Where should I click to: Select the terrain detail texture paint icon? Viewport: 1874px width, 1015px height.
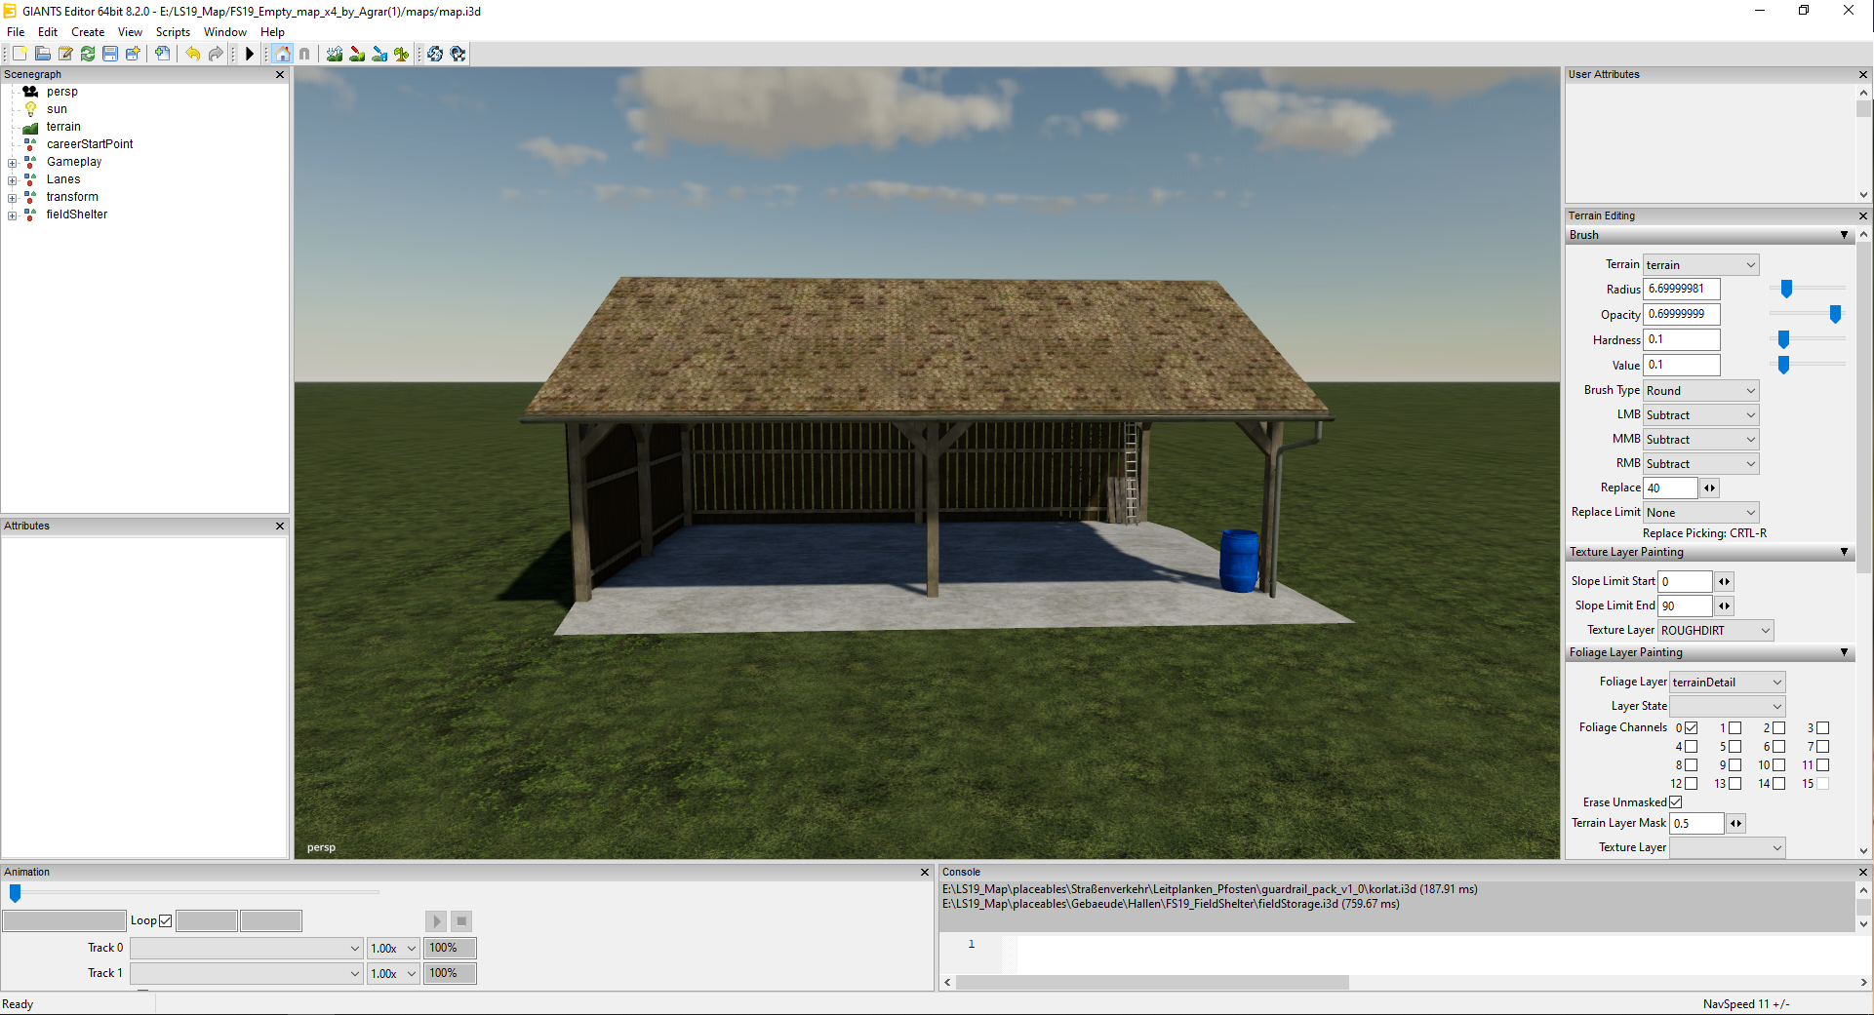pyautogui.click(x=357, y=54)
